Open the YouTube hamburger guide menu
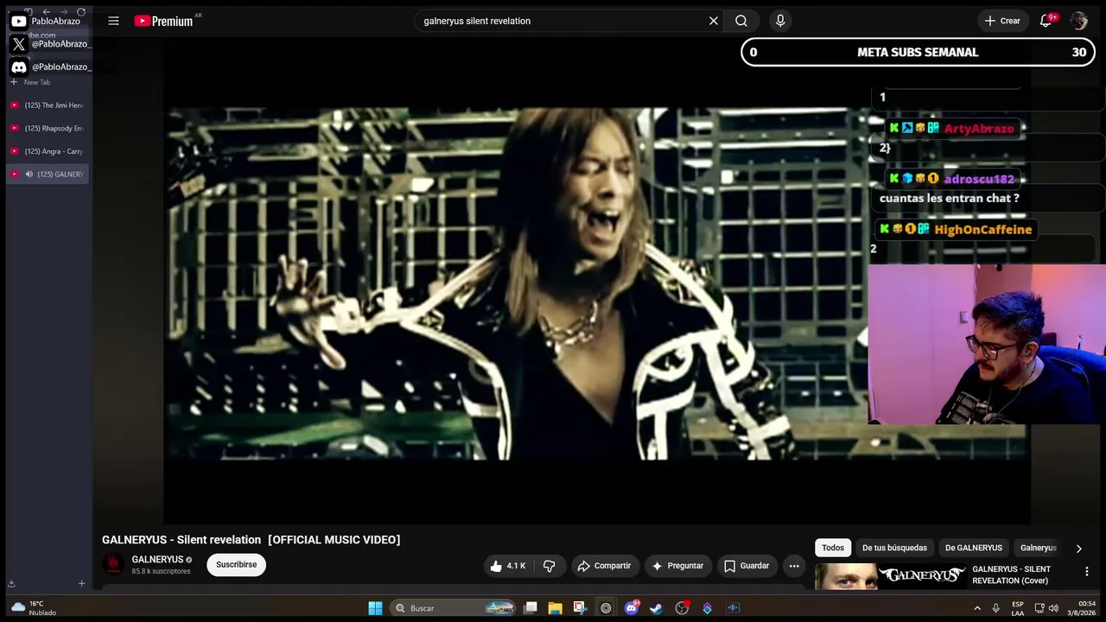Screen dimensions: 1106x622 [x=113, y=21]
